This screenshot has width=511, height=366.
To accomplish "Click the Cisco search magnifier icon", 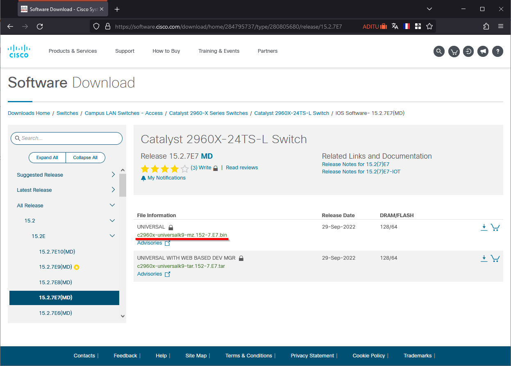I will point(439,51).
